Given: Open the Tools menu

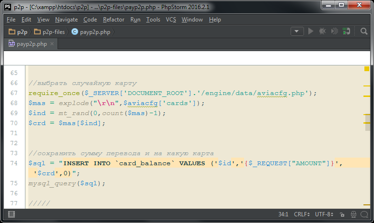Looking at the screenshot, I should [153, 20].
